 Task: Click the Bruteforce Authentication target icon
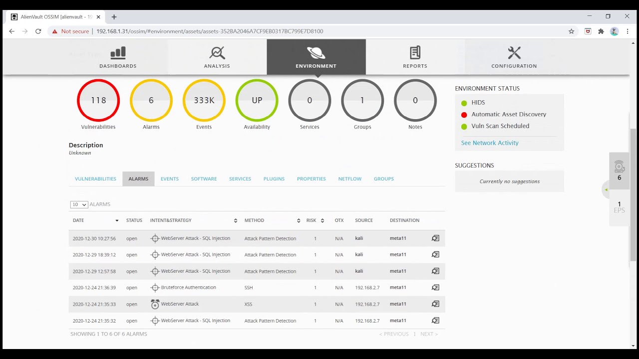(155, 288)
